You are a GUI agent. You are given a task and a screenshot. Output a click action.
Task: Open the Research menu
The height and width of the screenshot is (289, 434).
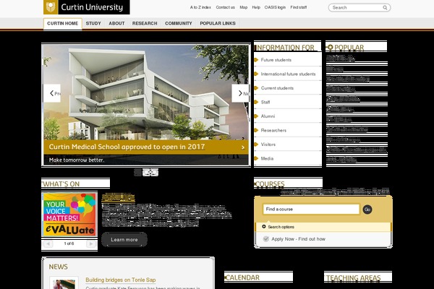[x=145, y=24]
